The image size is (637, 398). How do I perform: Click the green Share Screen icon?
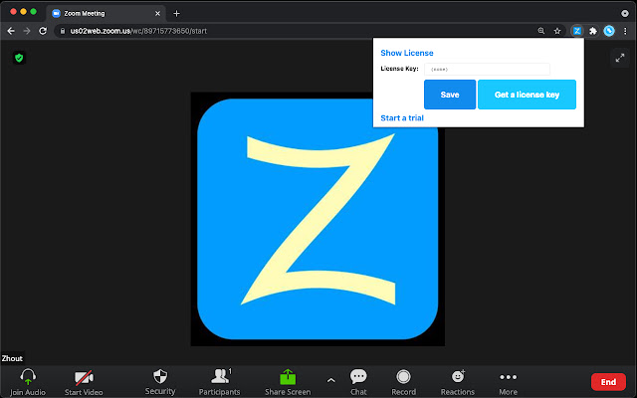tap(288, 377)
